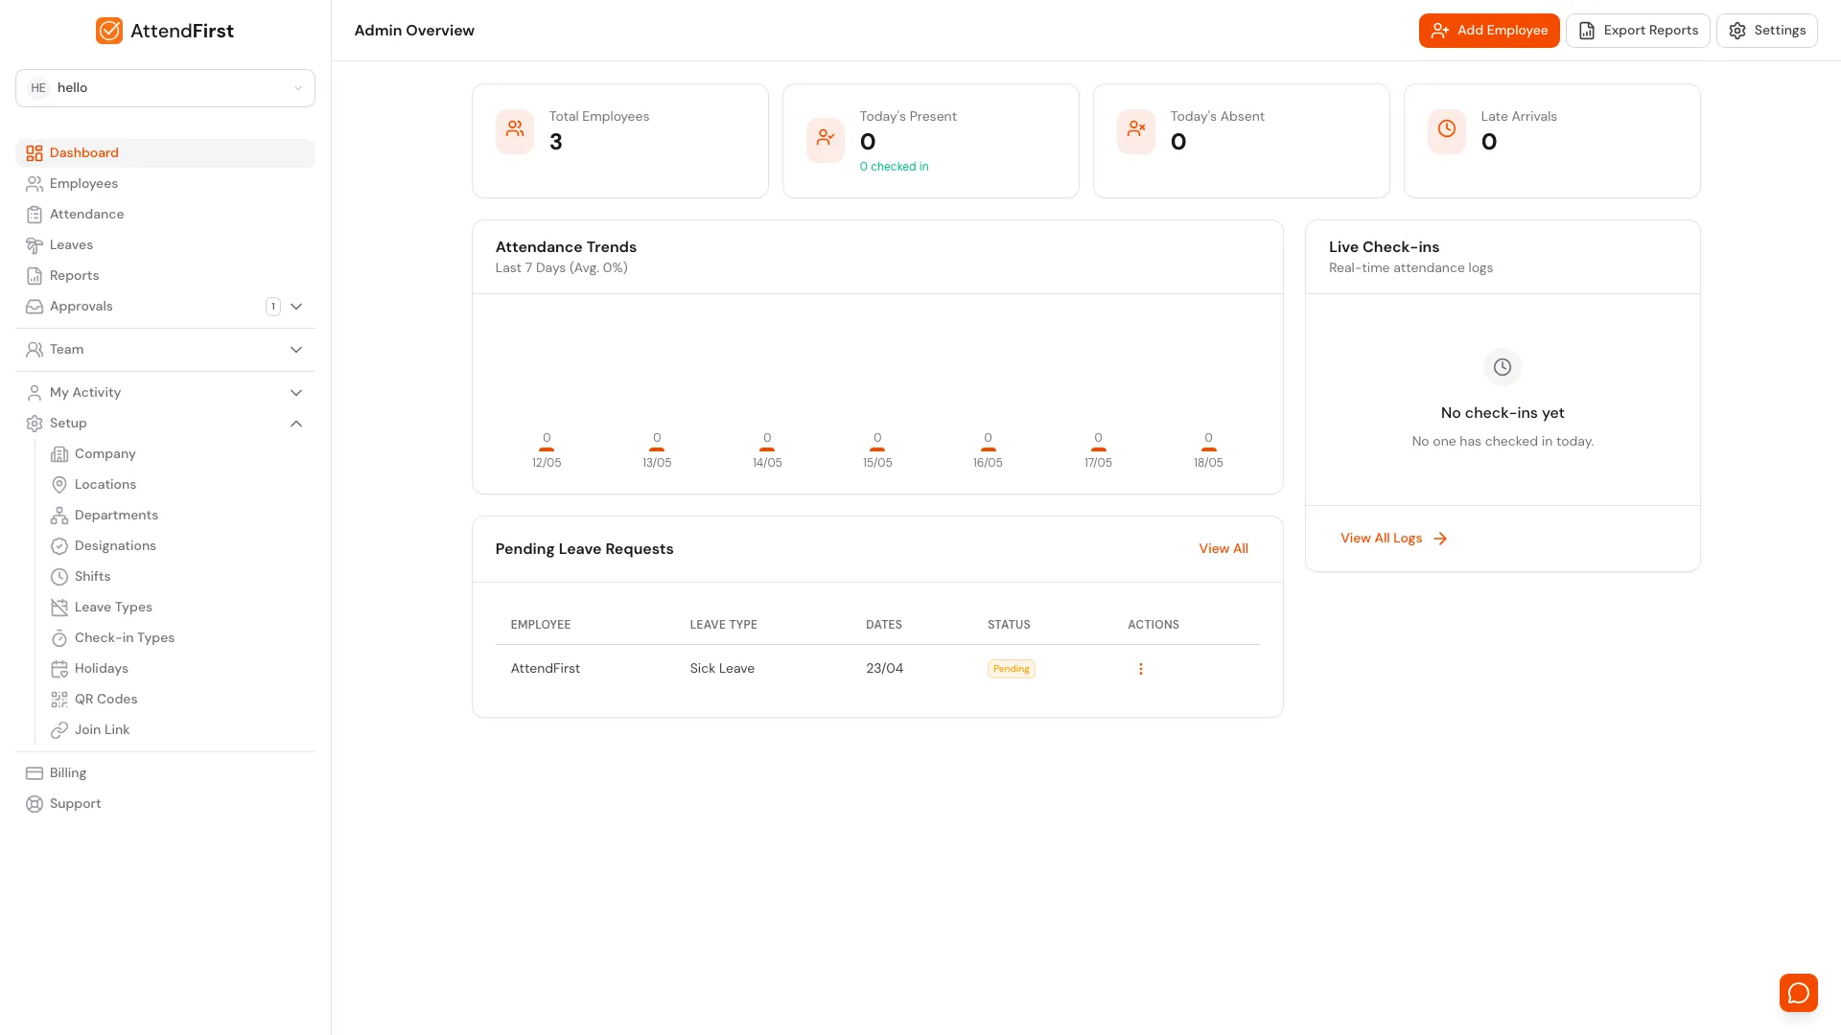The width and height of the screenshot is (1841, 1035).
Task: Open the hello company selector dropdown
Action: [x=165, y=88]
